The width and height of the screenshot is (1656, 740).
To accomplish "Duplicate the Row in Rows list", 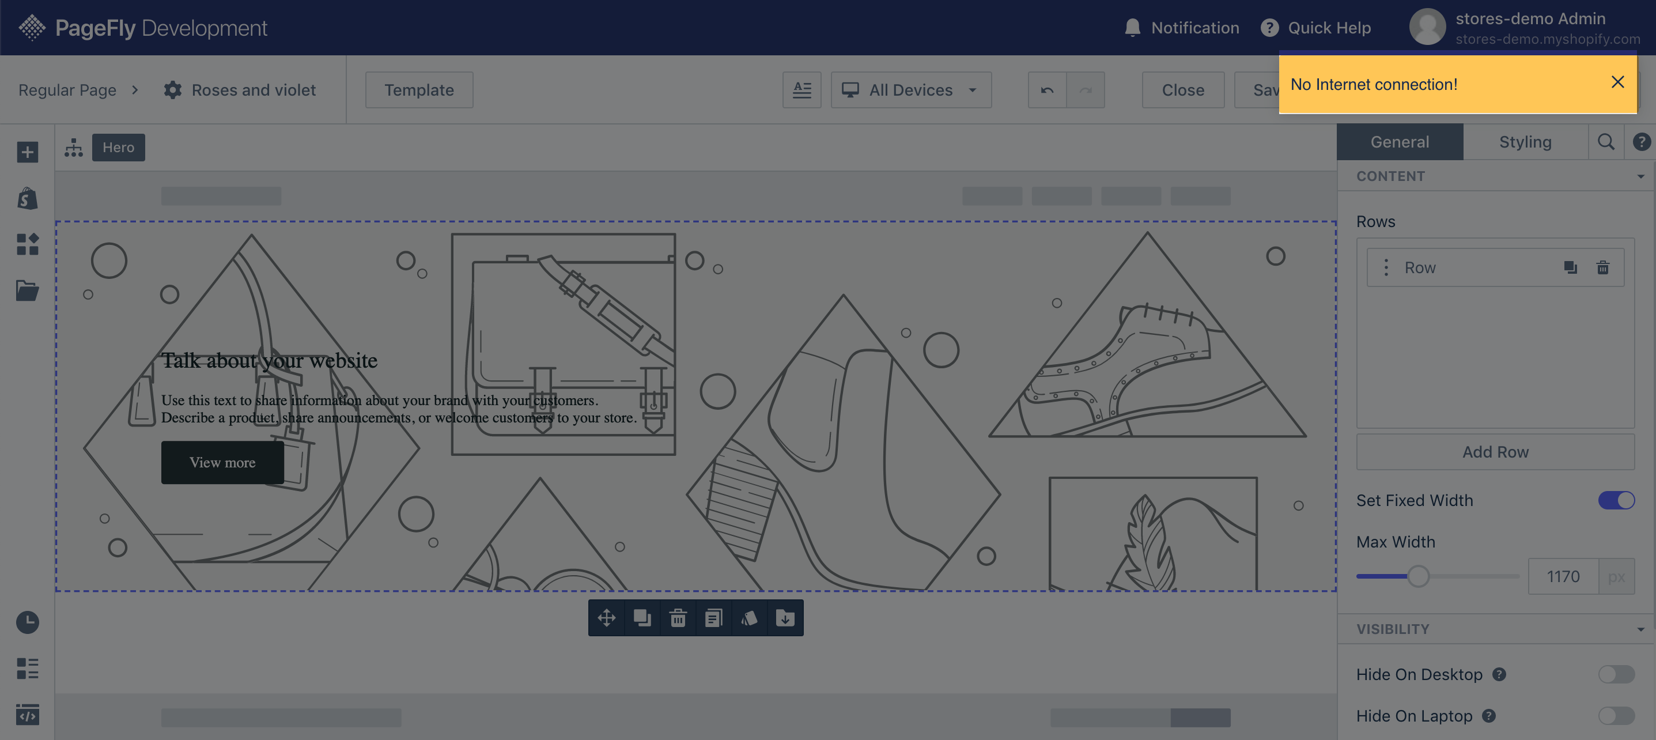I will click(1571, 267).
